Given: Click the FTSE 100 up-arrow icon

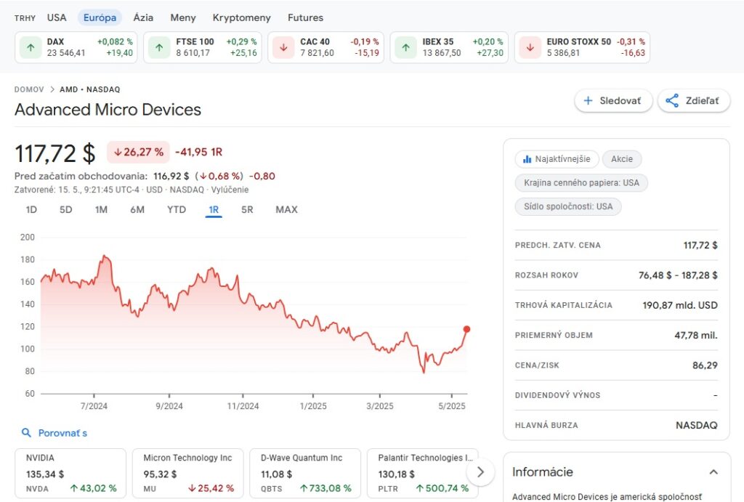Looking at the screenshot, I should (x=159, y=47).
